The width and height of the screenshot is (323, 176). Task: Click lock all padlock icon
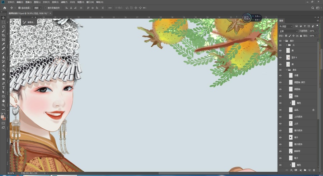[301, 36]
